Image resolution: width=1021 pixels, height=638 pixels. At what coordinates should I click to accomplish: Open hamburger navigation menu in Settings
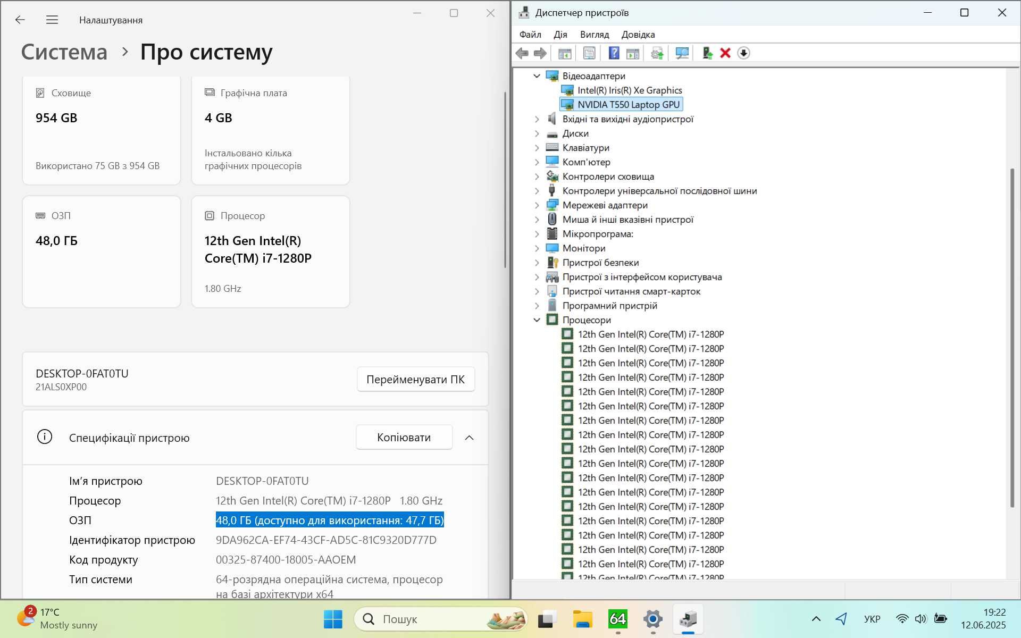tap(52, 20)
